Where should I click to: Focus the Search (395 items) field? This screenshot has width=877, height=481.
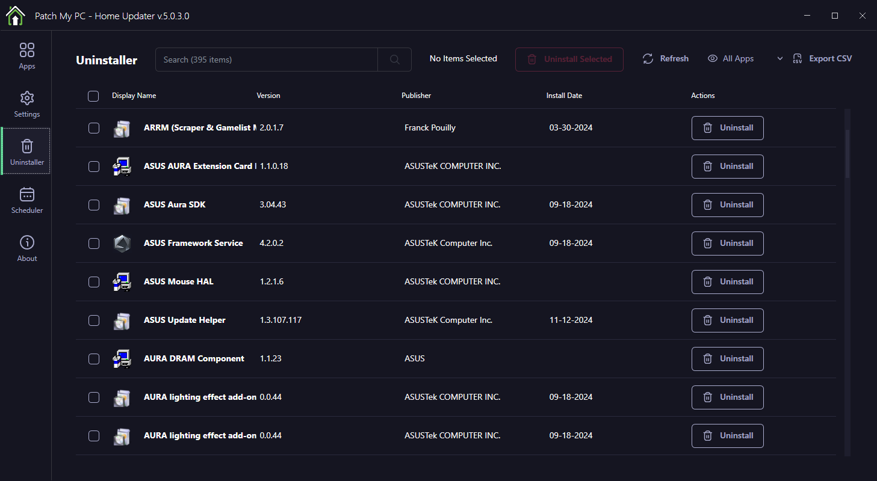click(x=267, y=60)
